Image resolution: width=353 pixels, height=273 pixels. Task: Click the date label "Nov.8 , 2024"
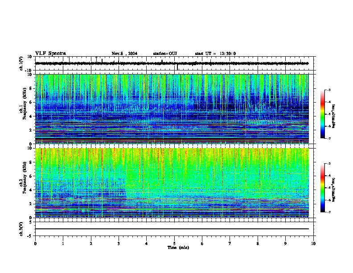124,54
